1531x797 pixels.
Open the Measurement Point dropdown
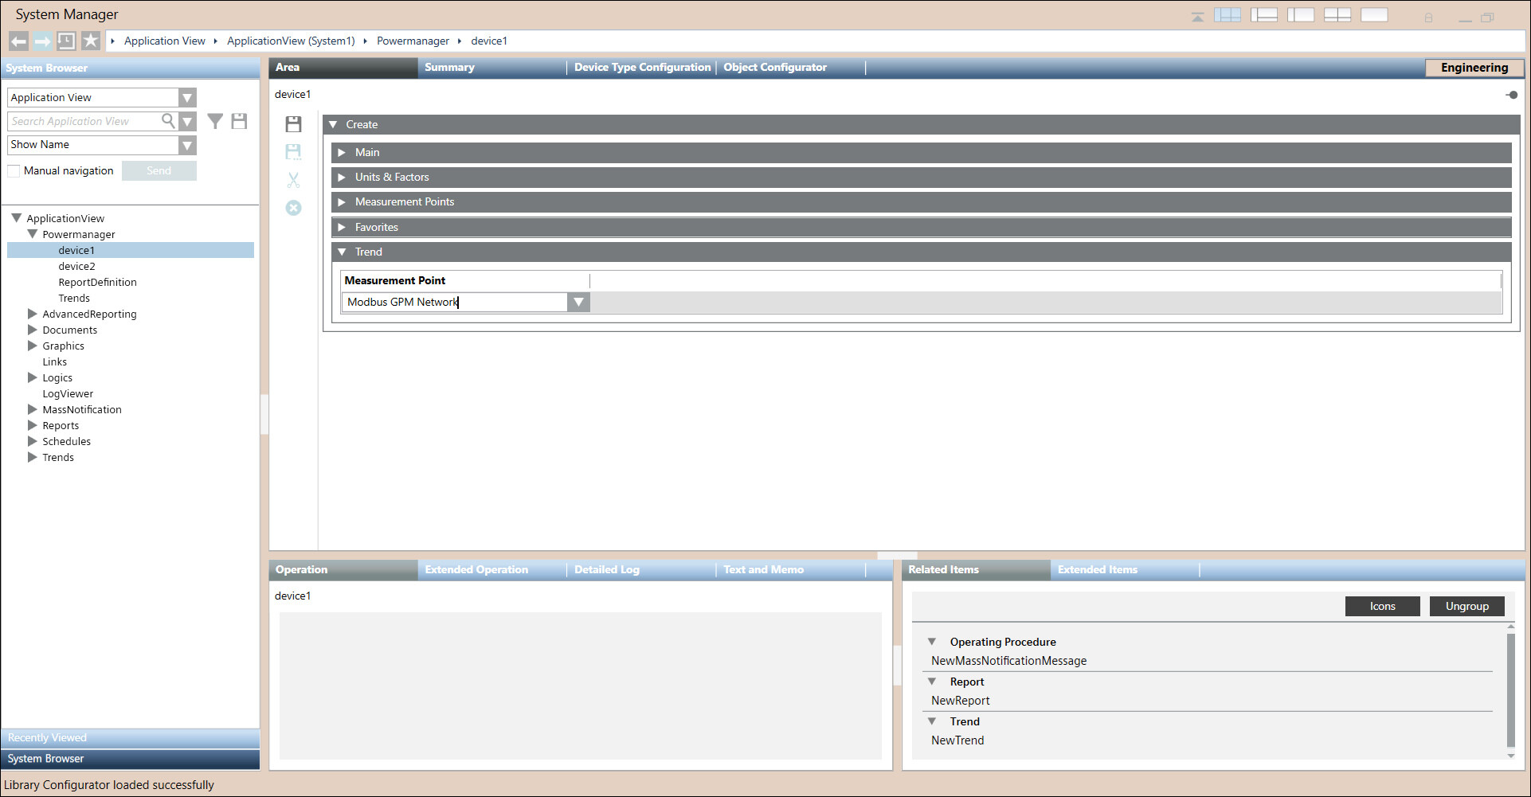[578, 303]
